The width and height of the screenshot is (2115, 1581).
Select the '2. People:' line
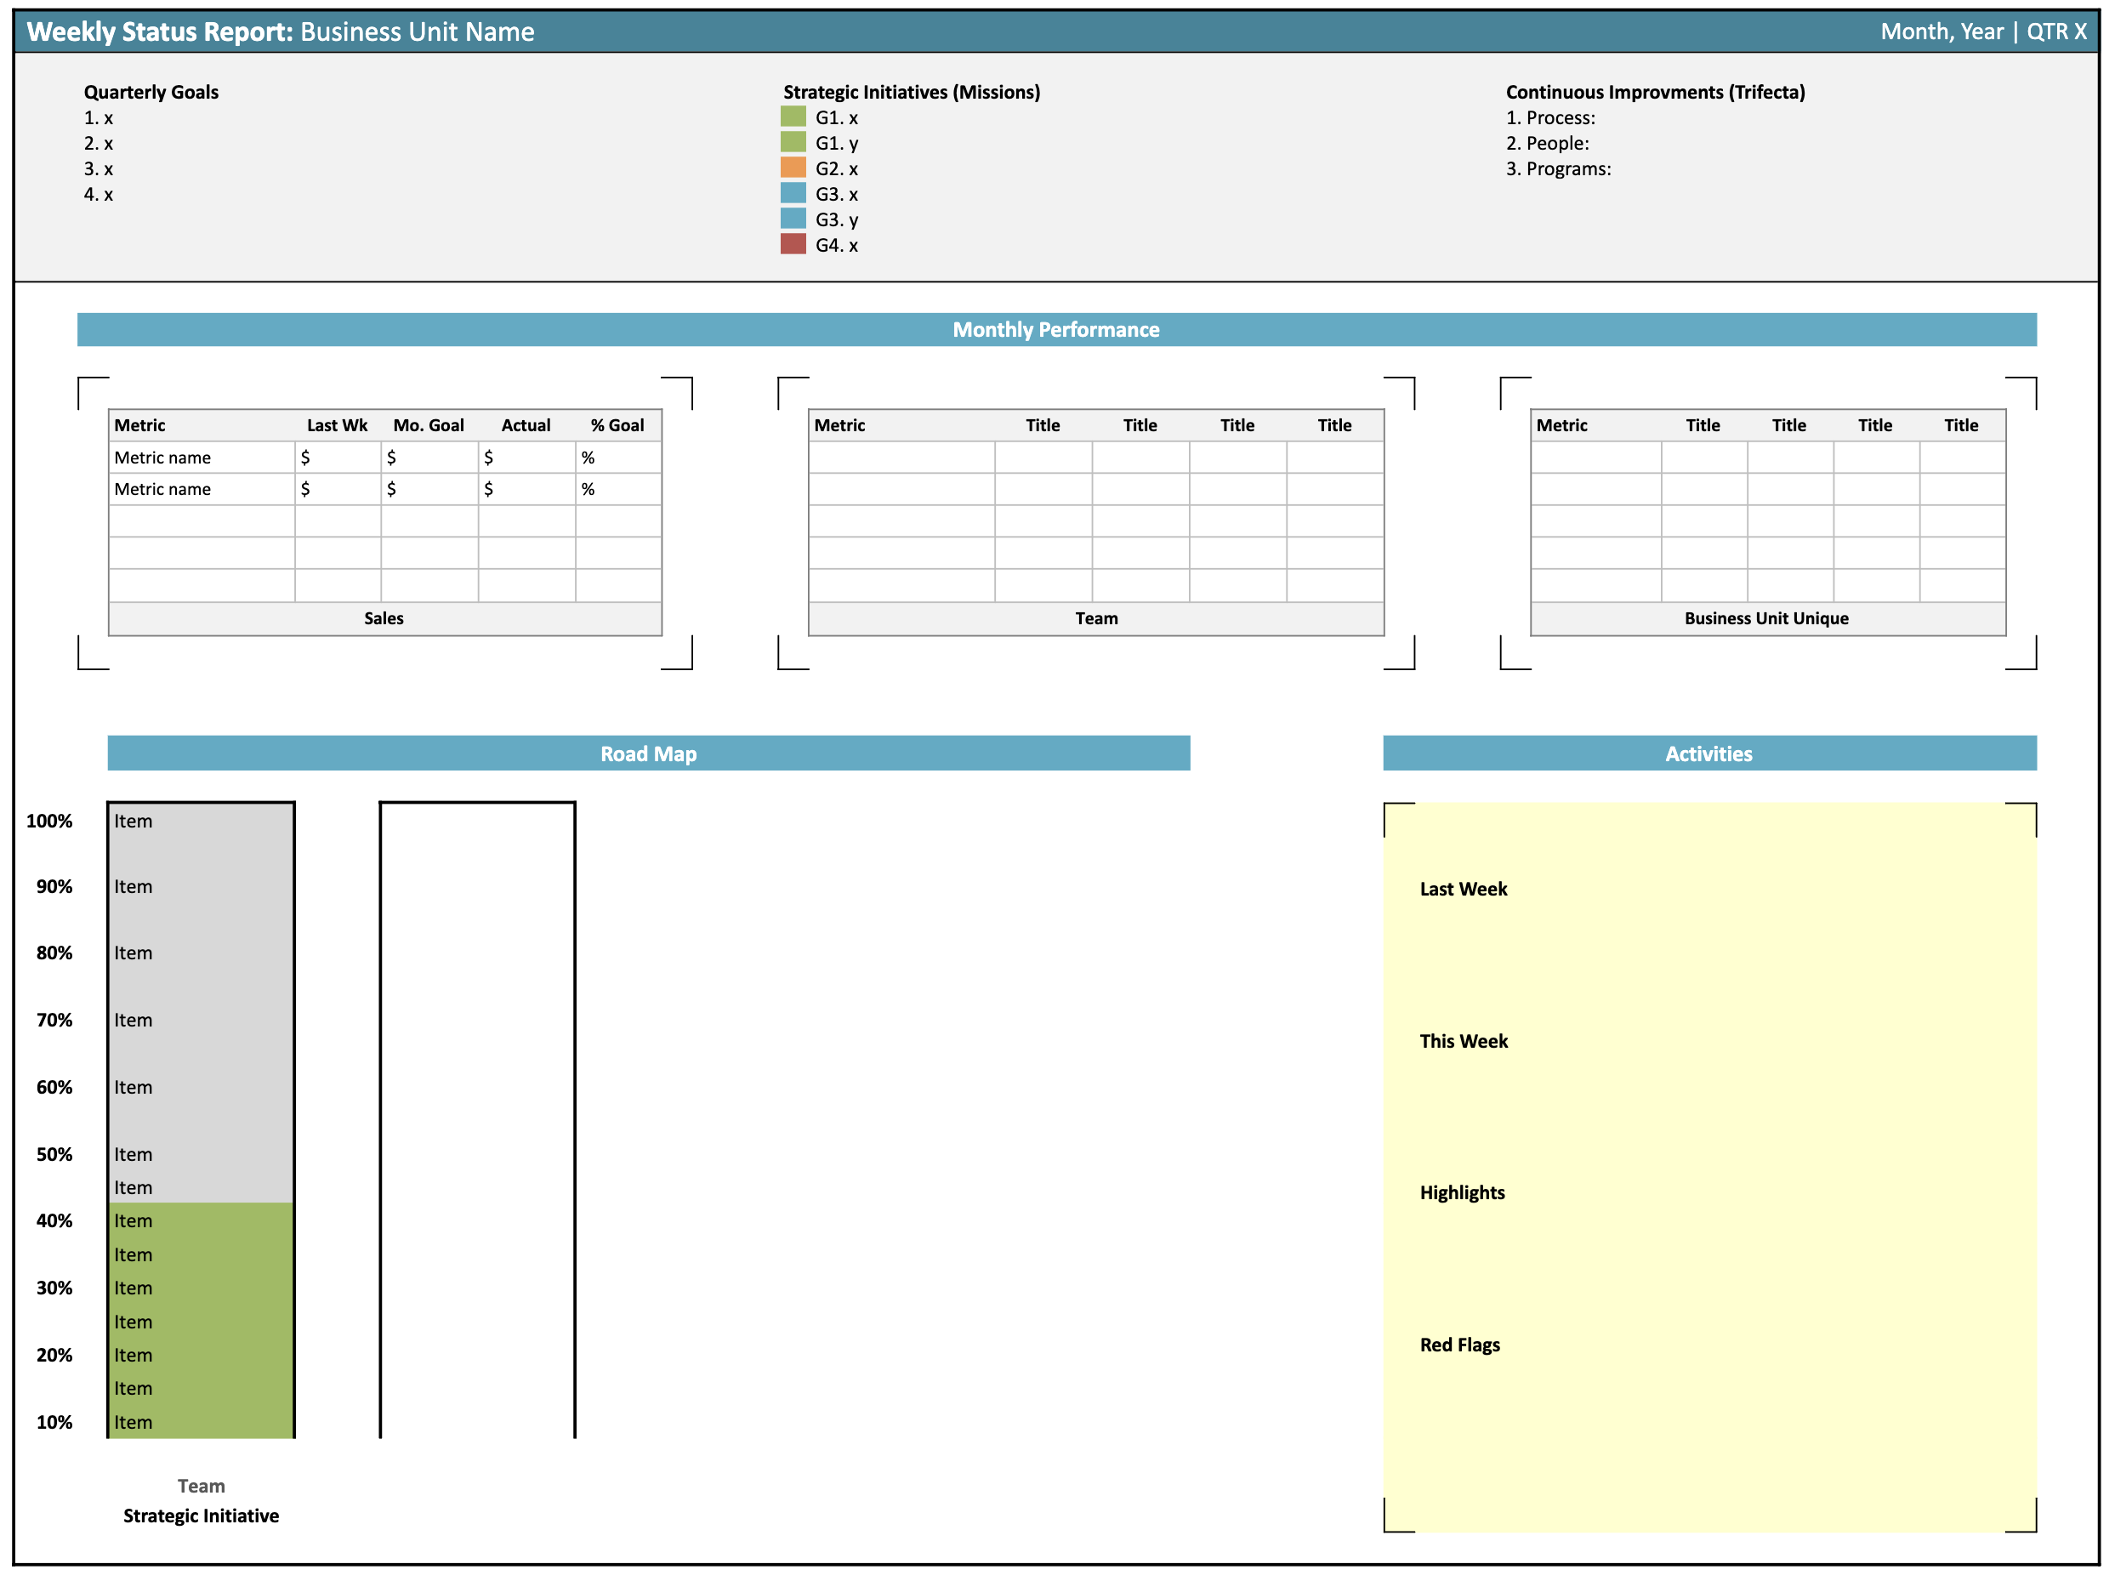[1547, 144]
